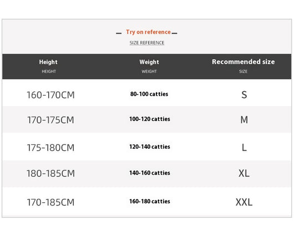Image resolution: width=294 pixels, height=226 pixels.
Task: Select the Height column header
Action: tap(48, 66)
